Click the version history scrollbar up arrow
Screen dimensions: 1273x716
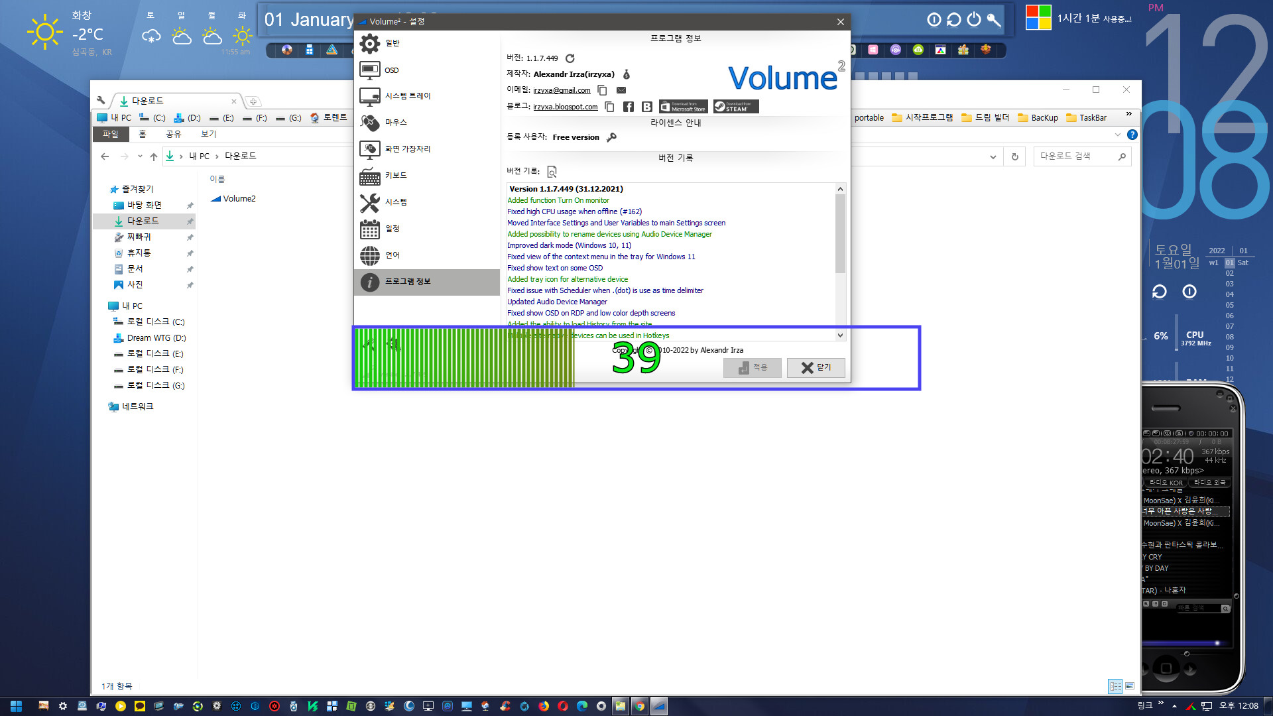click(840, 189)
